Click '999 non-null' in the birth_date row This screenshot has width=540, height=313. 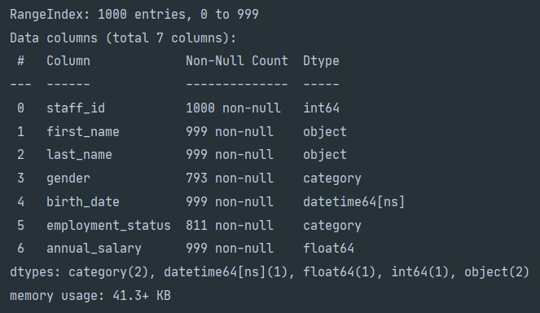pos(230,202)
